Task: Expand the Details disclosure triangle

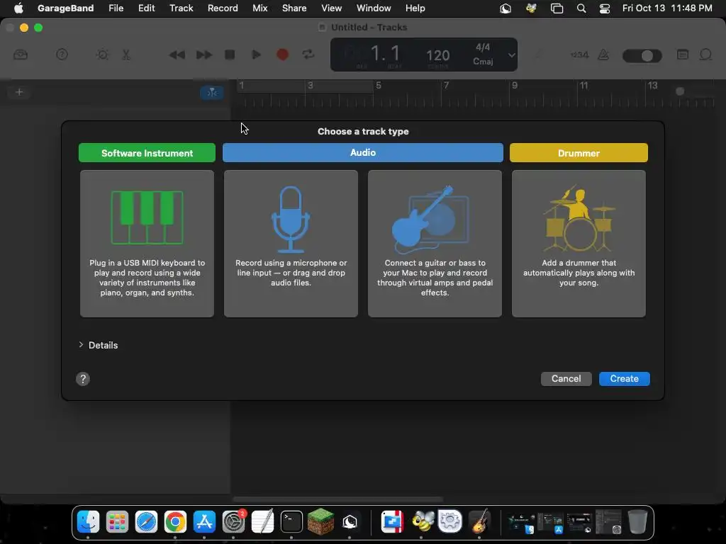Action: click(81, 345)
